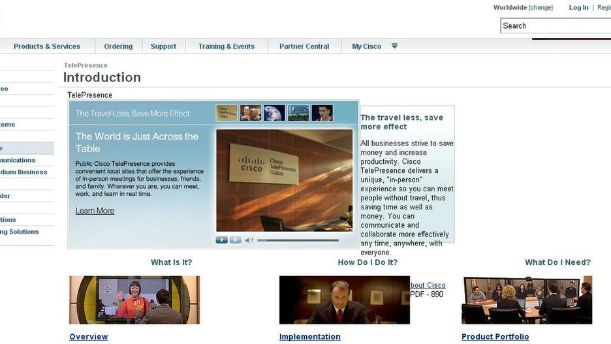Click the Log In link
Image resolution: width=611 pixels, height=344 pixels.
click(578, 7)
